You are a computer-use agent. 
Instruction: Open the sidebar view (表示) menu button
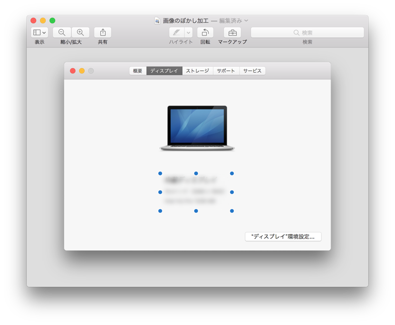point(39,32)
